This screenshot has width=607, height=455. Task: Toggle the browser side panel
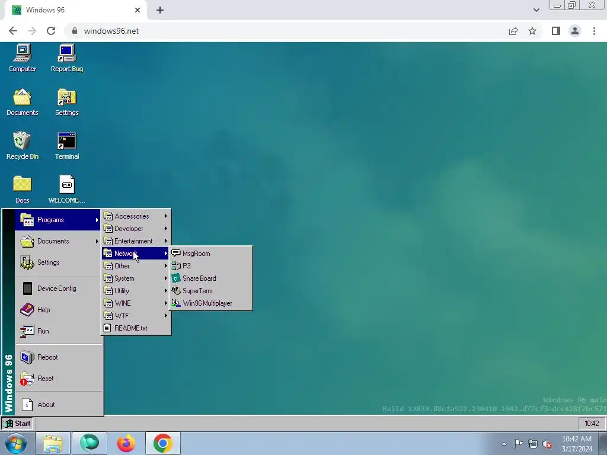click(x=556, y=31)
